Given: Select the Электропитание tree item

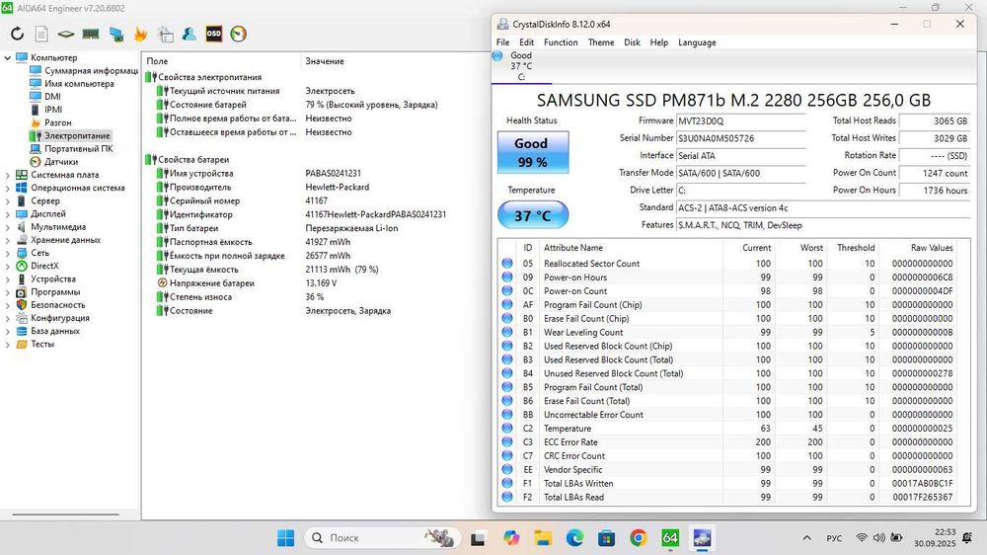Looking at the screenshot, I should point(77,135).
